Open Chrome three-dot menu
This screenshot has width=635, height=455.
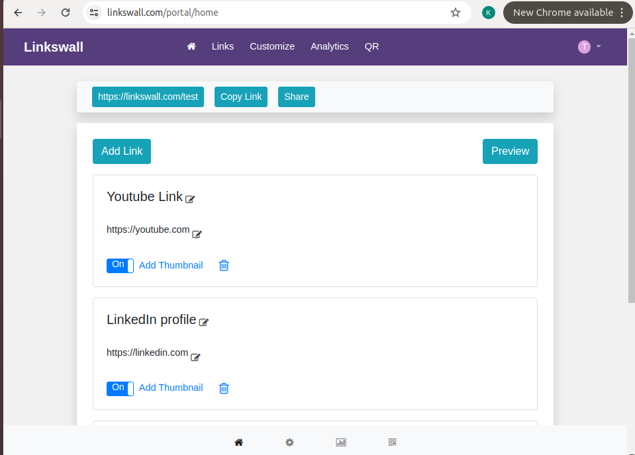[622, 13]
